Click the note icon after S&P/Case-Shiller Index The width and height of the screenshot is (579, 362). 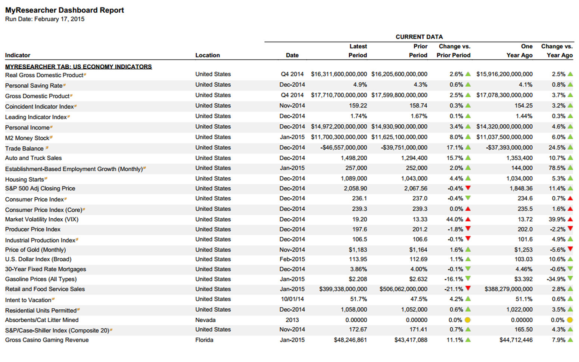point(111,330)
